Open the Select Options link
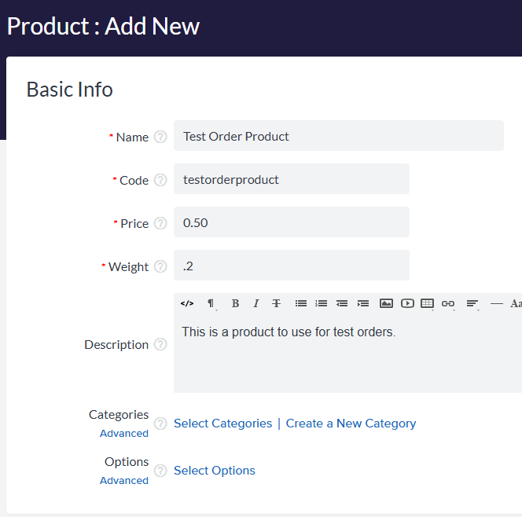The height and width of the screenshot is (517, 522). click(x=215, y=471)
